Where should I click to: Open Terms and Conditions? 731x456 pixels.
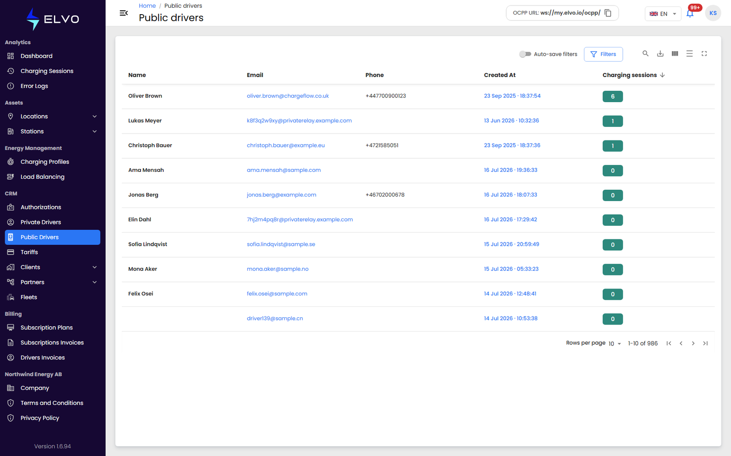pyautogui.click(x=53, y=403)
